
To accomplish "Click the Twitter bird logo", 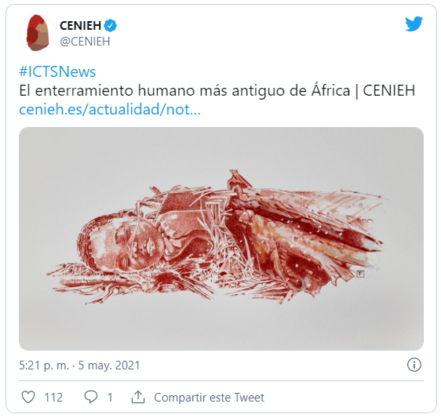I will tap(414, 24).
